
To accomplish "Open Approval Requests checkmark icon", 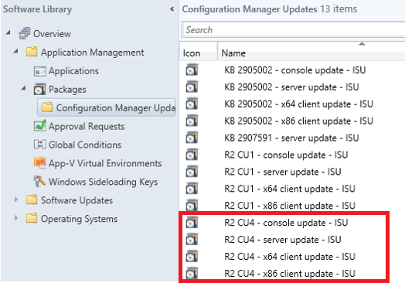I will point(40,126).
